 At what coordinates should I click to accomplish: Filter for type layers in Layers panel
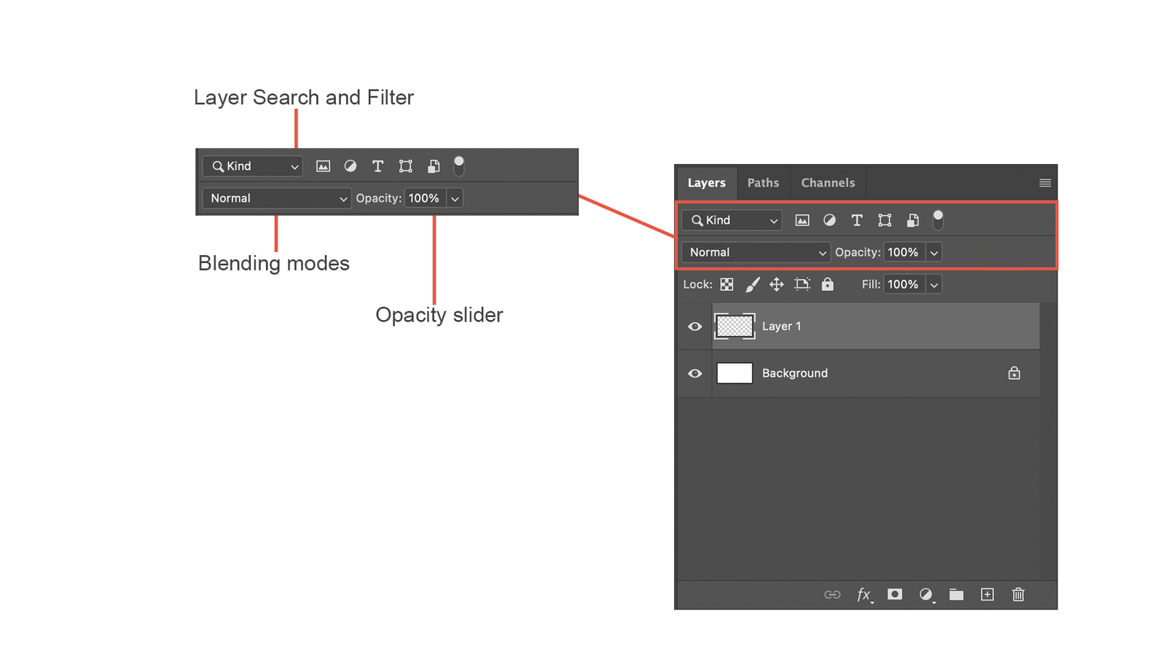tap(857, 220)
